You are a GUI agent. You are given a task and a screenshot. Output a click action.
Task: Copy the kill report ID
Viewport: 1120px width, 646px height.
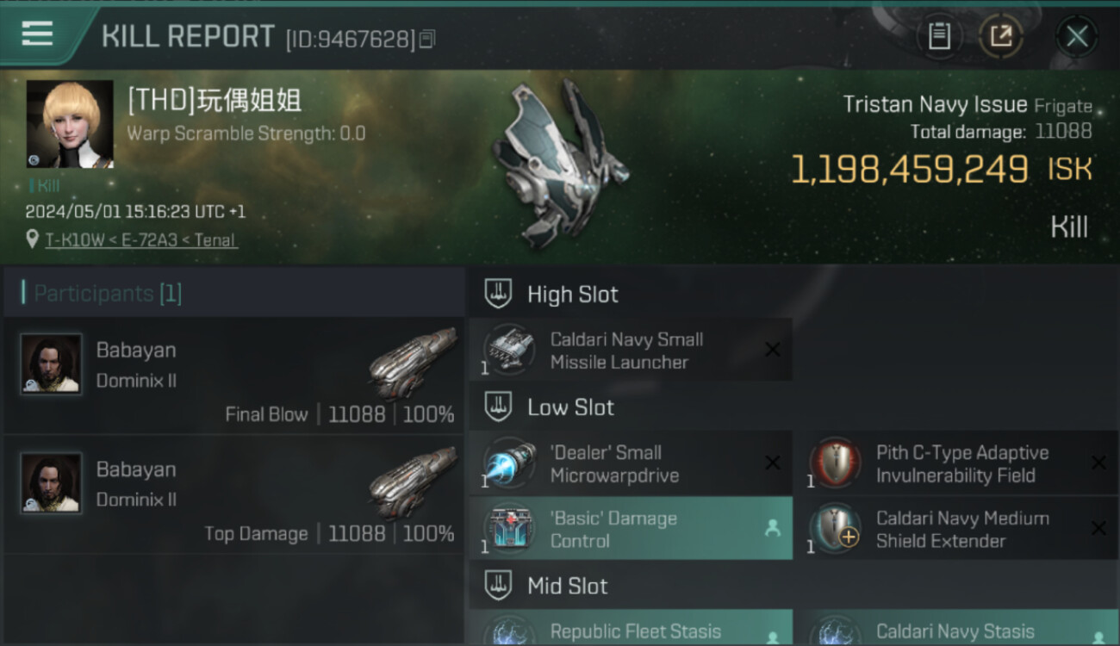427,39
